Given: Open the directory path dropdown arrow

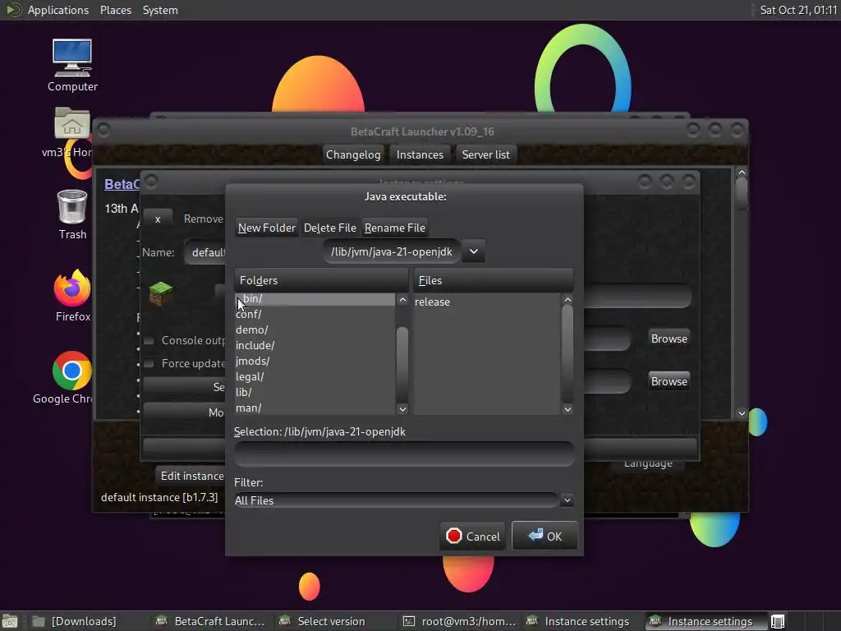Looking at the screenshot, I should pyautogui.click(x=474, y=251).
